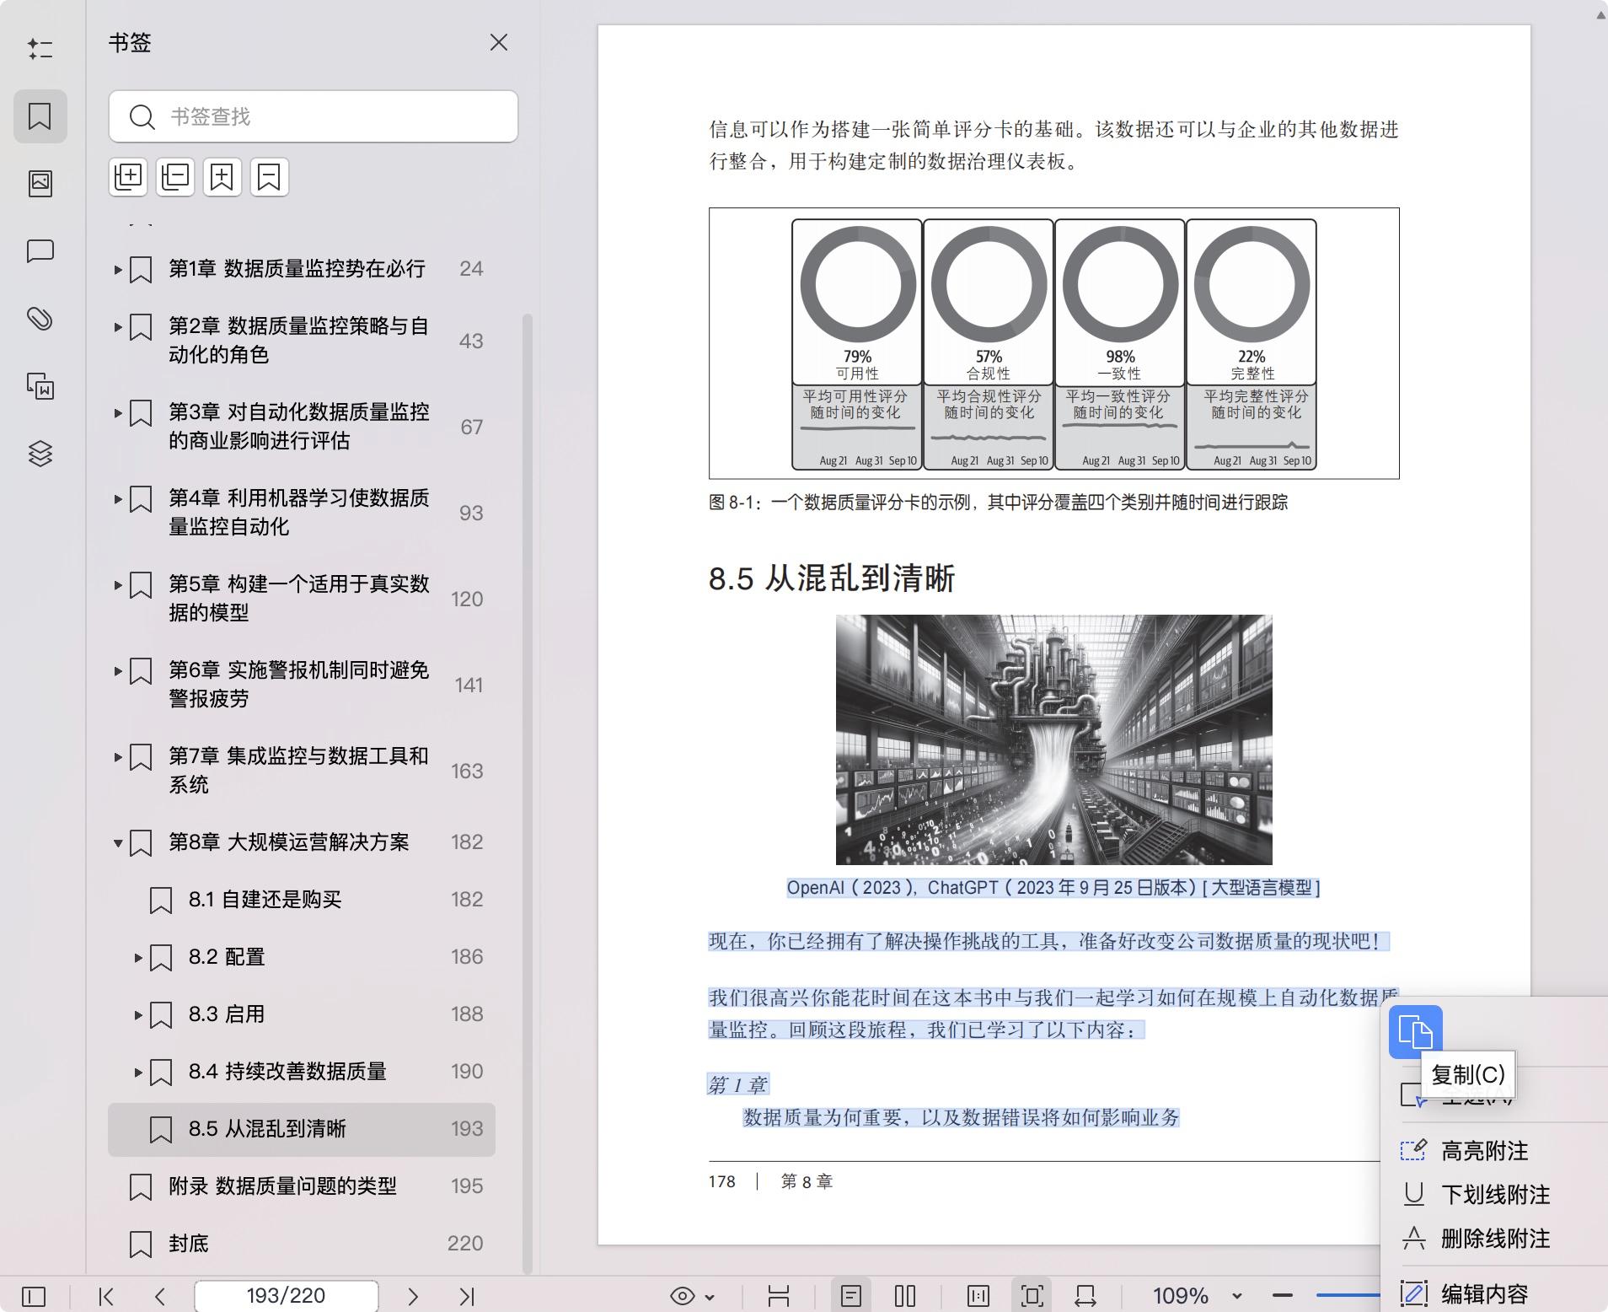Image resolution: width=1608 pixels, height=1312 pixels.
Task: Expand the 8.2 配置 bookmark
Action: [x=138, y=957]
